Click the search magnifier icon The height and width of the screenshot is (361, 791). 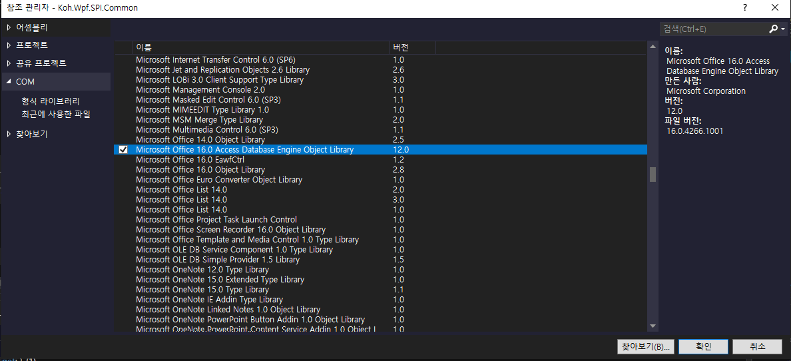(773, 29)
